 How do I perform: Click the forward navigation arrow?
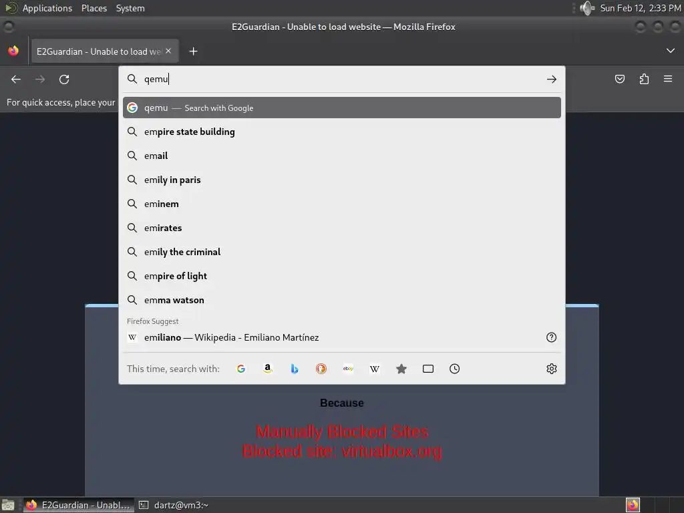point(40,79)
